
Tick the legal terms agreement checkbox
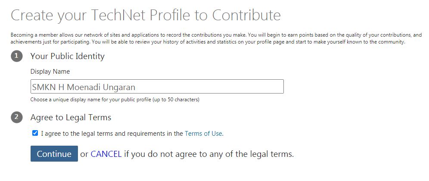(x=35, y=133)
